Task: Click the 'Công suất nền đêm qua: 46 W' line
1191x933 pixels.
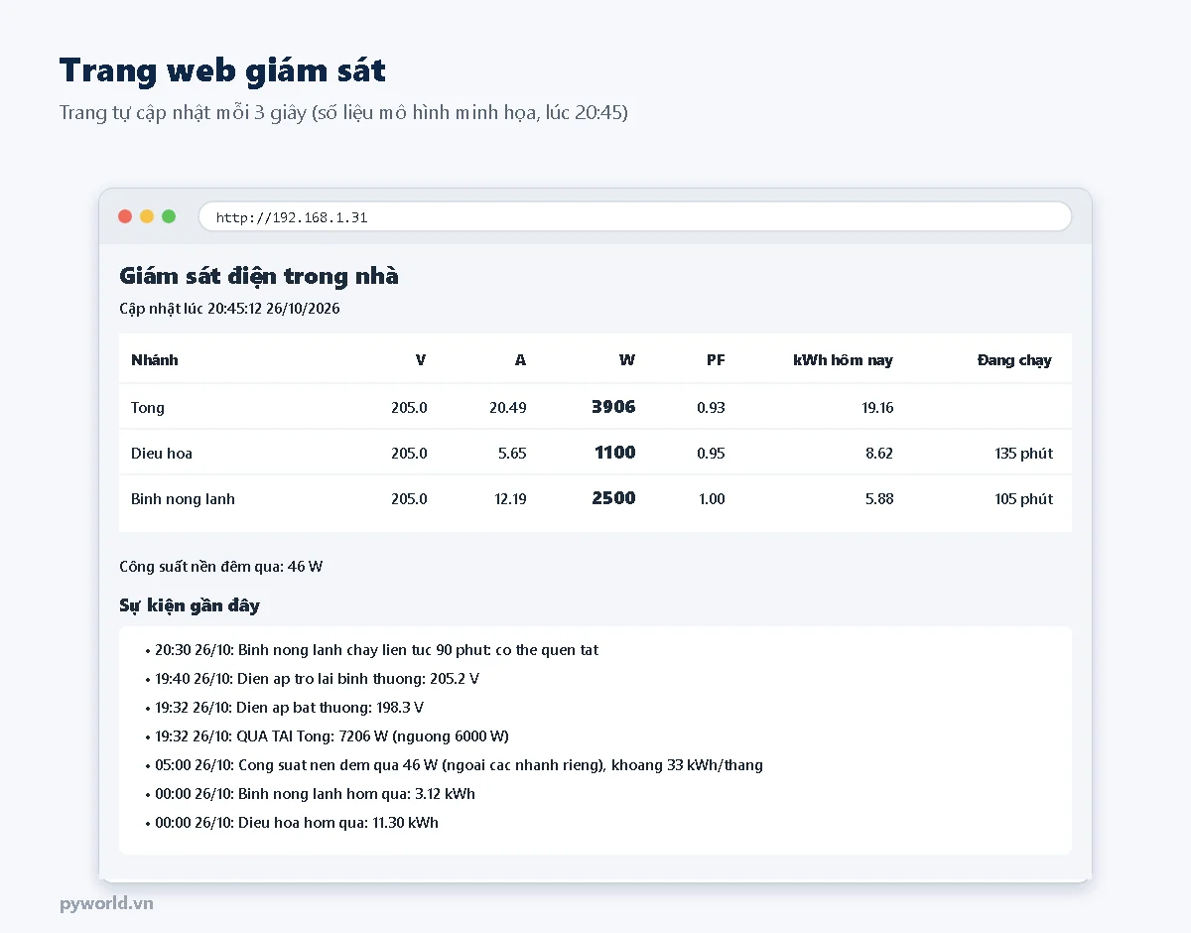Action: [220, 567]
